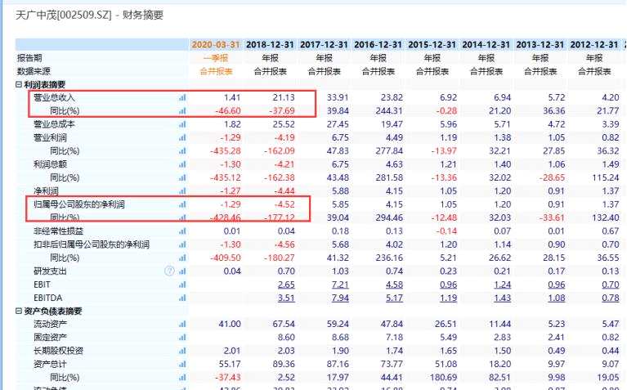Viewport: 627px width, 390px height.
Task: Open chart icon for 扣非后归属母公司股东的净利润 row
Action: click(x=182, y=244)
